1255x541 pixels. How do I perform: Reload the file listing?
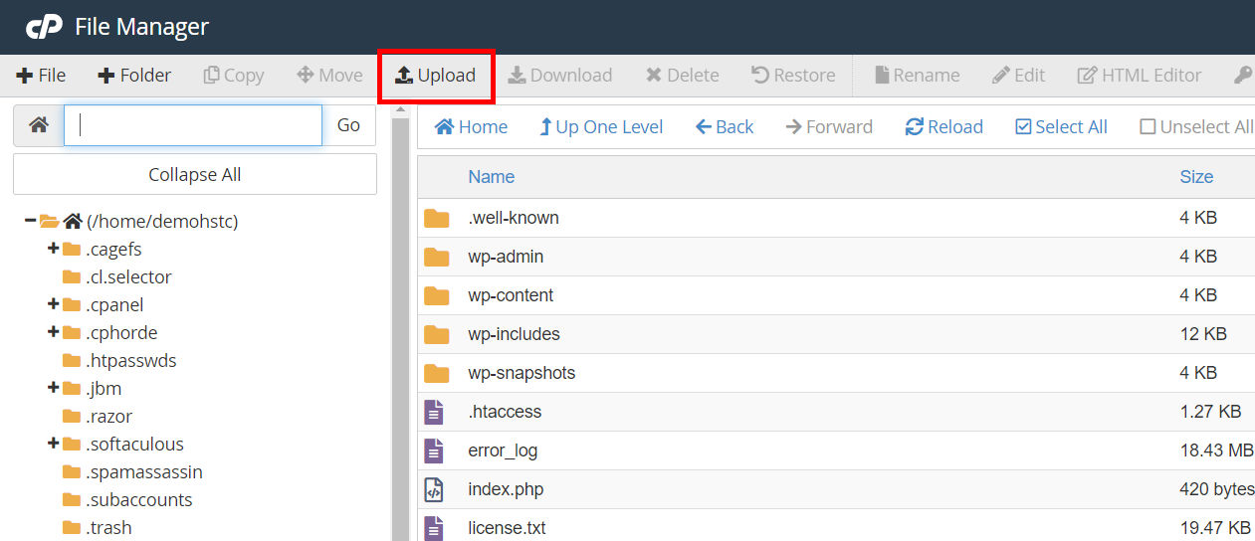[x=944, y=127]
